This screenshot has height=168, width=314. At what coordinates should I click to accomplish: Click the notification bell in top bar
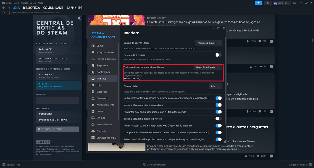point(267,3)
